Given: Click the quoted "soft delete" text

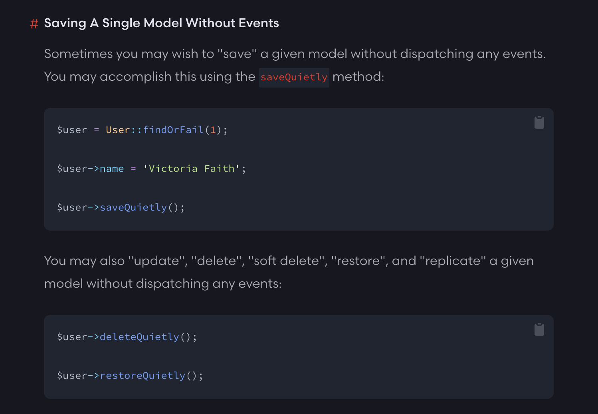Looking at the screenshot, I should click(x=287, y=261).
